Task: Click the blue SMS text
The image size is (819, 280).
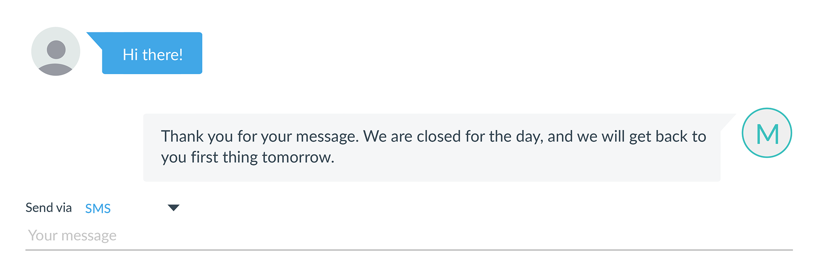Action: 98,208
